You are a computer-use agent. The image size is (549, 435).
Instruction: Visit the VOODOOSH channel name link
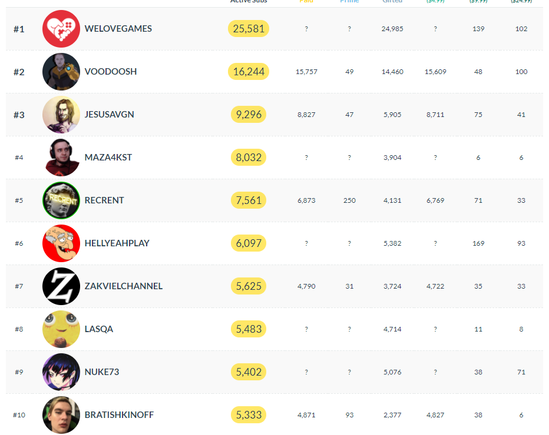pos(111,72)
